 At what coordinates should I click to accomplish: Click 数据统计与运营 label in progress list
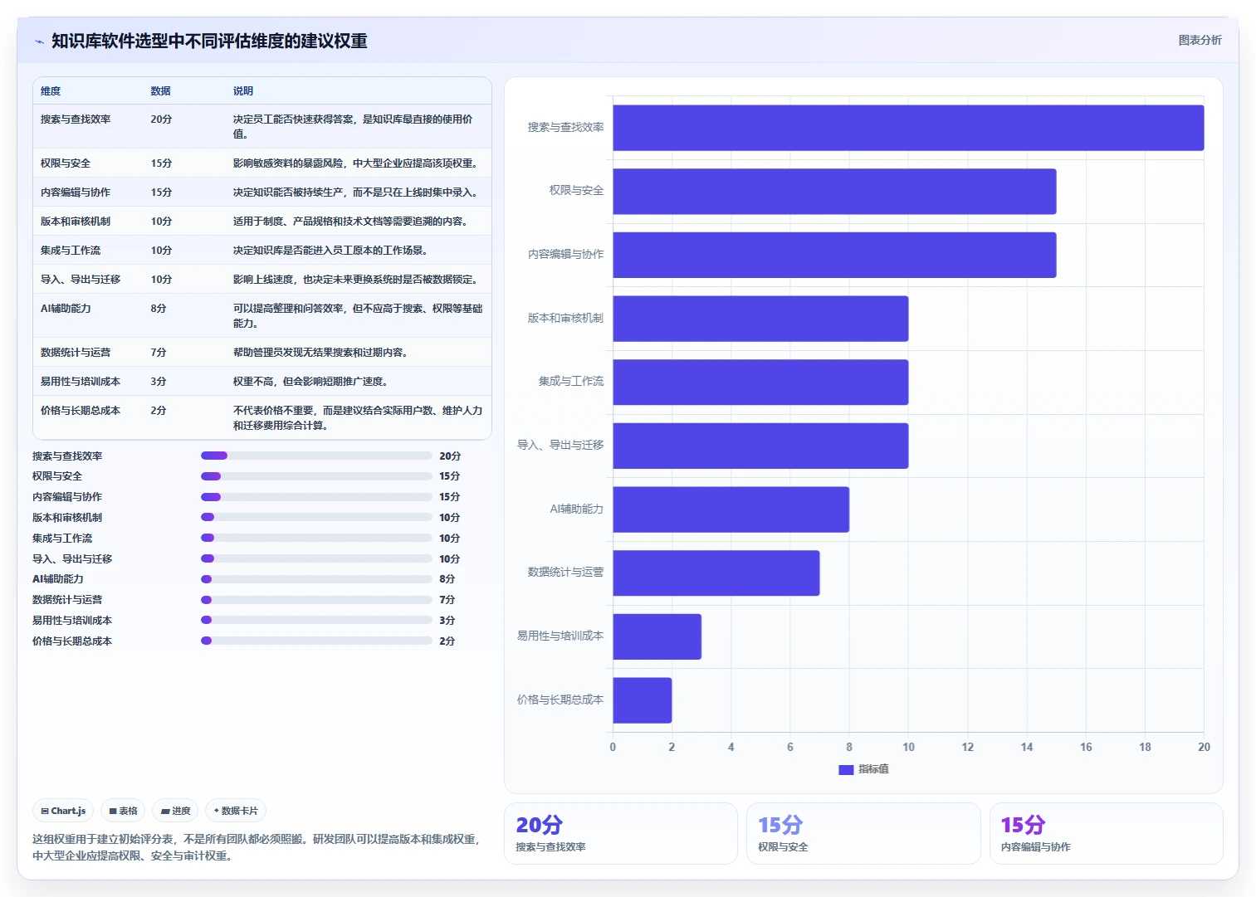[67, 600]
